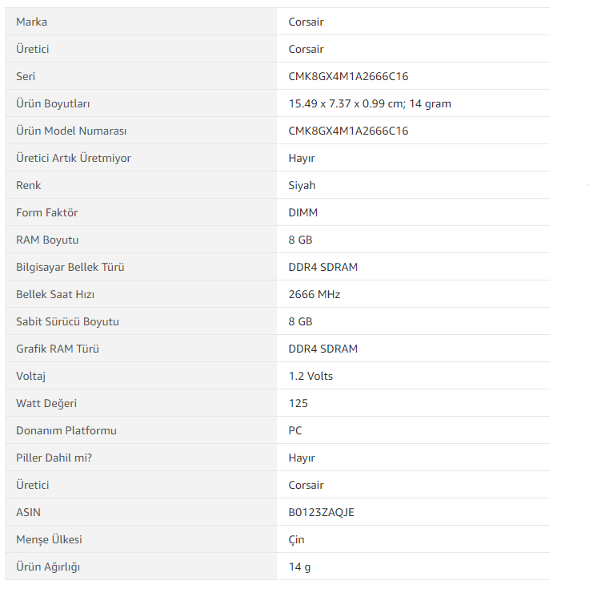Select the Seri label cell
Image resolution: width=589 pixels, height=589 pixels.
(26, 76)
